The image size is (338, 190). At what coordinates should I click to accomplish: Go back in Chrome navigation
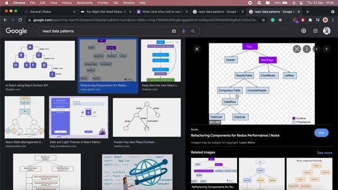point(5,20)
